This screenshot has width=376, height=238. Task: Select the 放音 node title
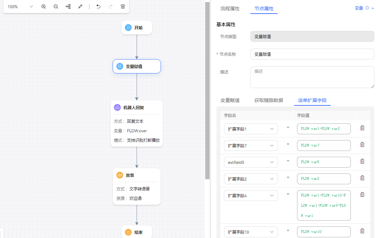(x=130, y=175)
